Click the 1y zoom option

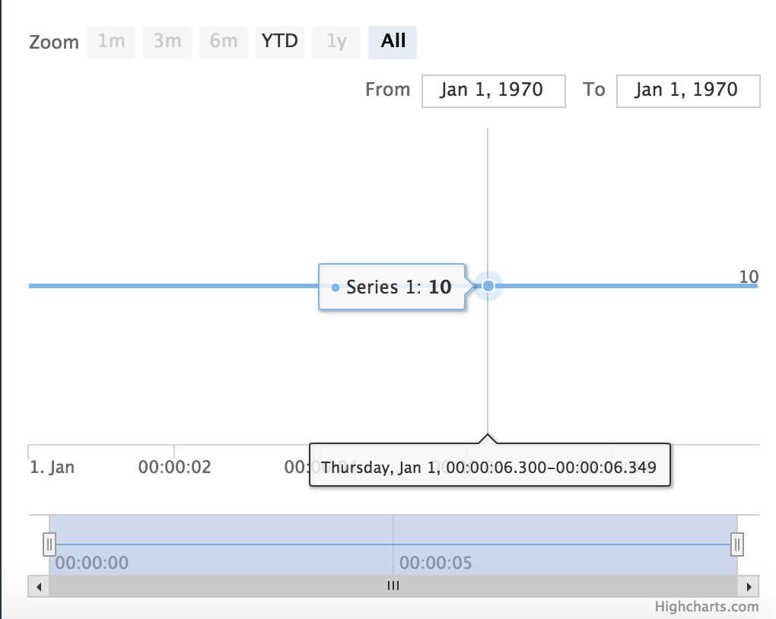click(x=336, y=42)
